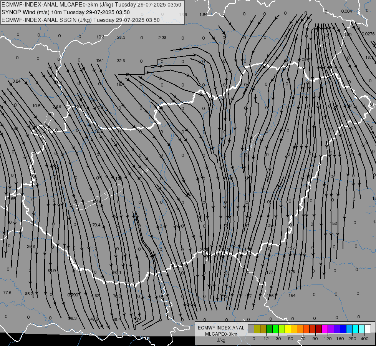Click the map value '164'
Image resolution: width=376 pixels, height=346 pixels.
(292, 295)
